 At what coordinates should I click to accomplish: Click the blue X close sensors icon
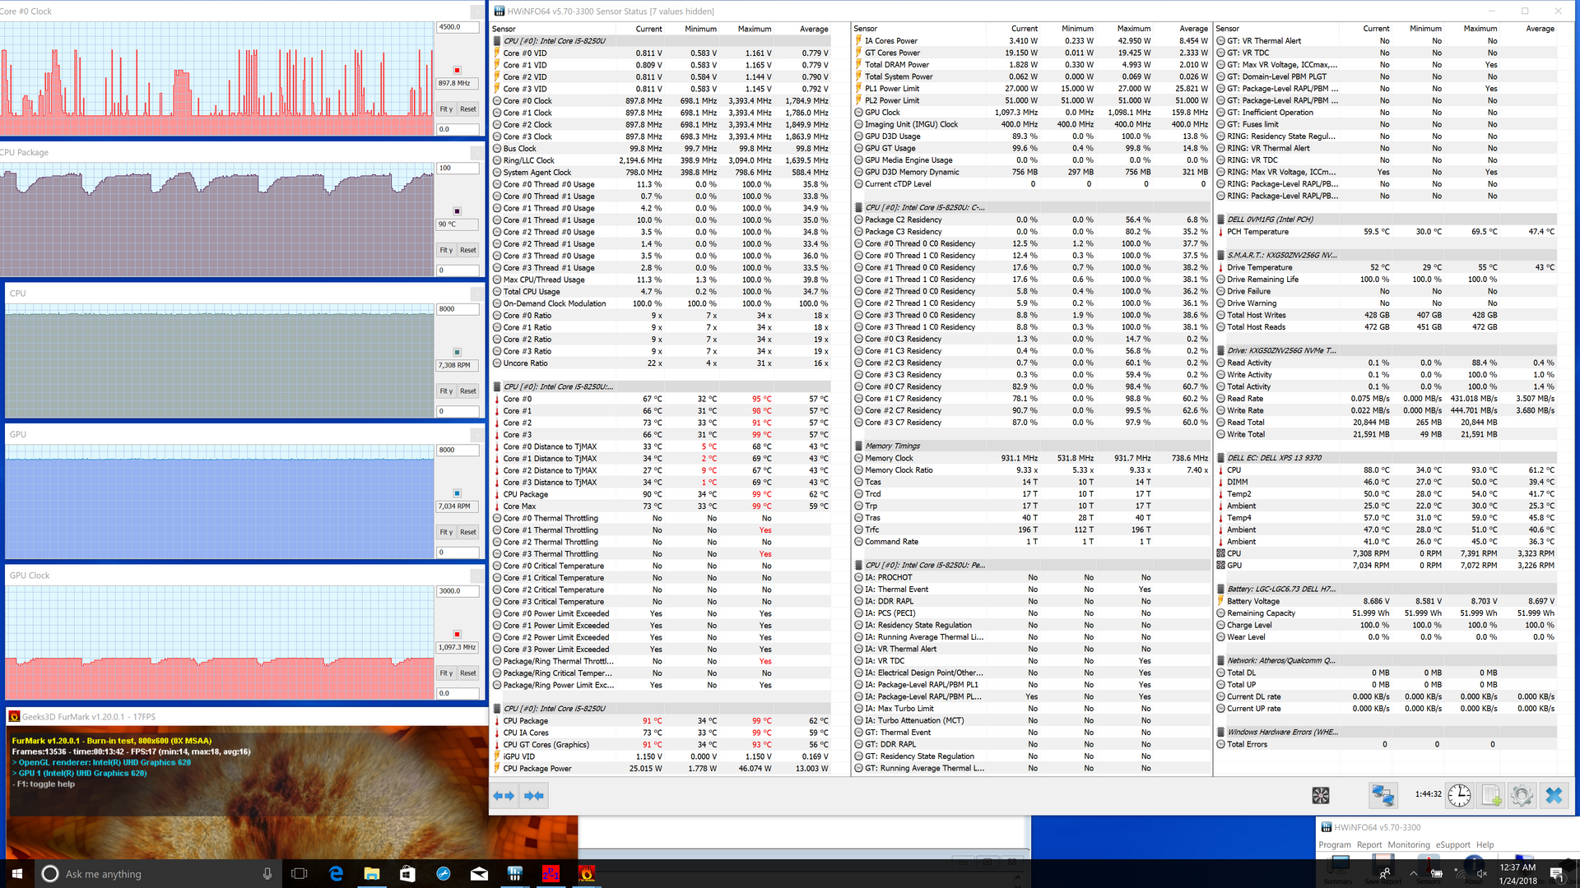pos(1554,795)
